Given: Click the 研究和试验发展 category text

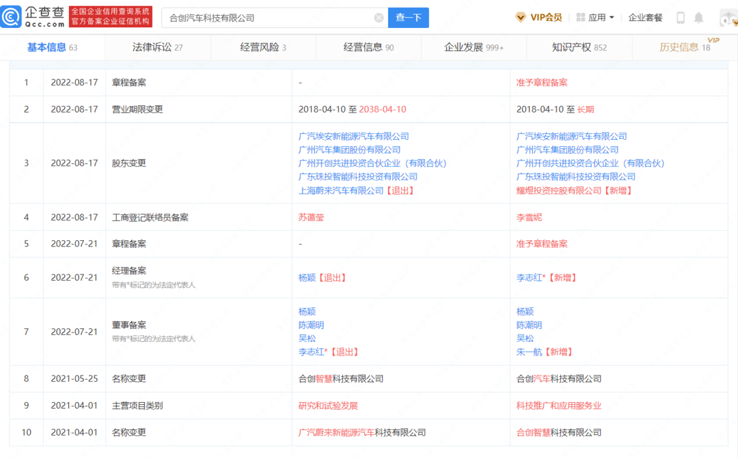Looking at the screenshot, I should (328, 405).
